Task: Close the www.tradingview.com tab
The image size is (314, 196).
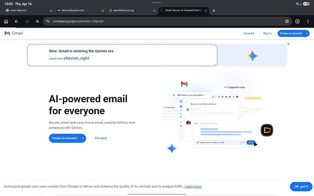Action: [x=102, y=11]
